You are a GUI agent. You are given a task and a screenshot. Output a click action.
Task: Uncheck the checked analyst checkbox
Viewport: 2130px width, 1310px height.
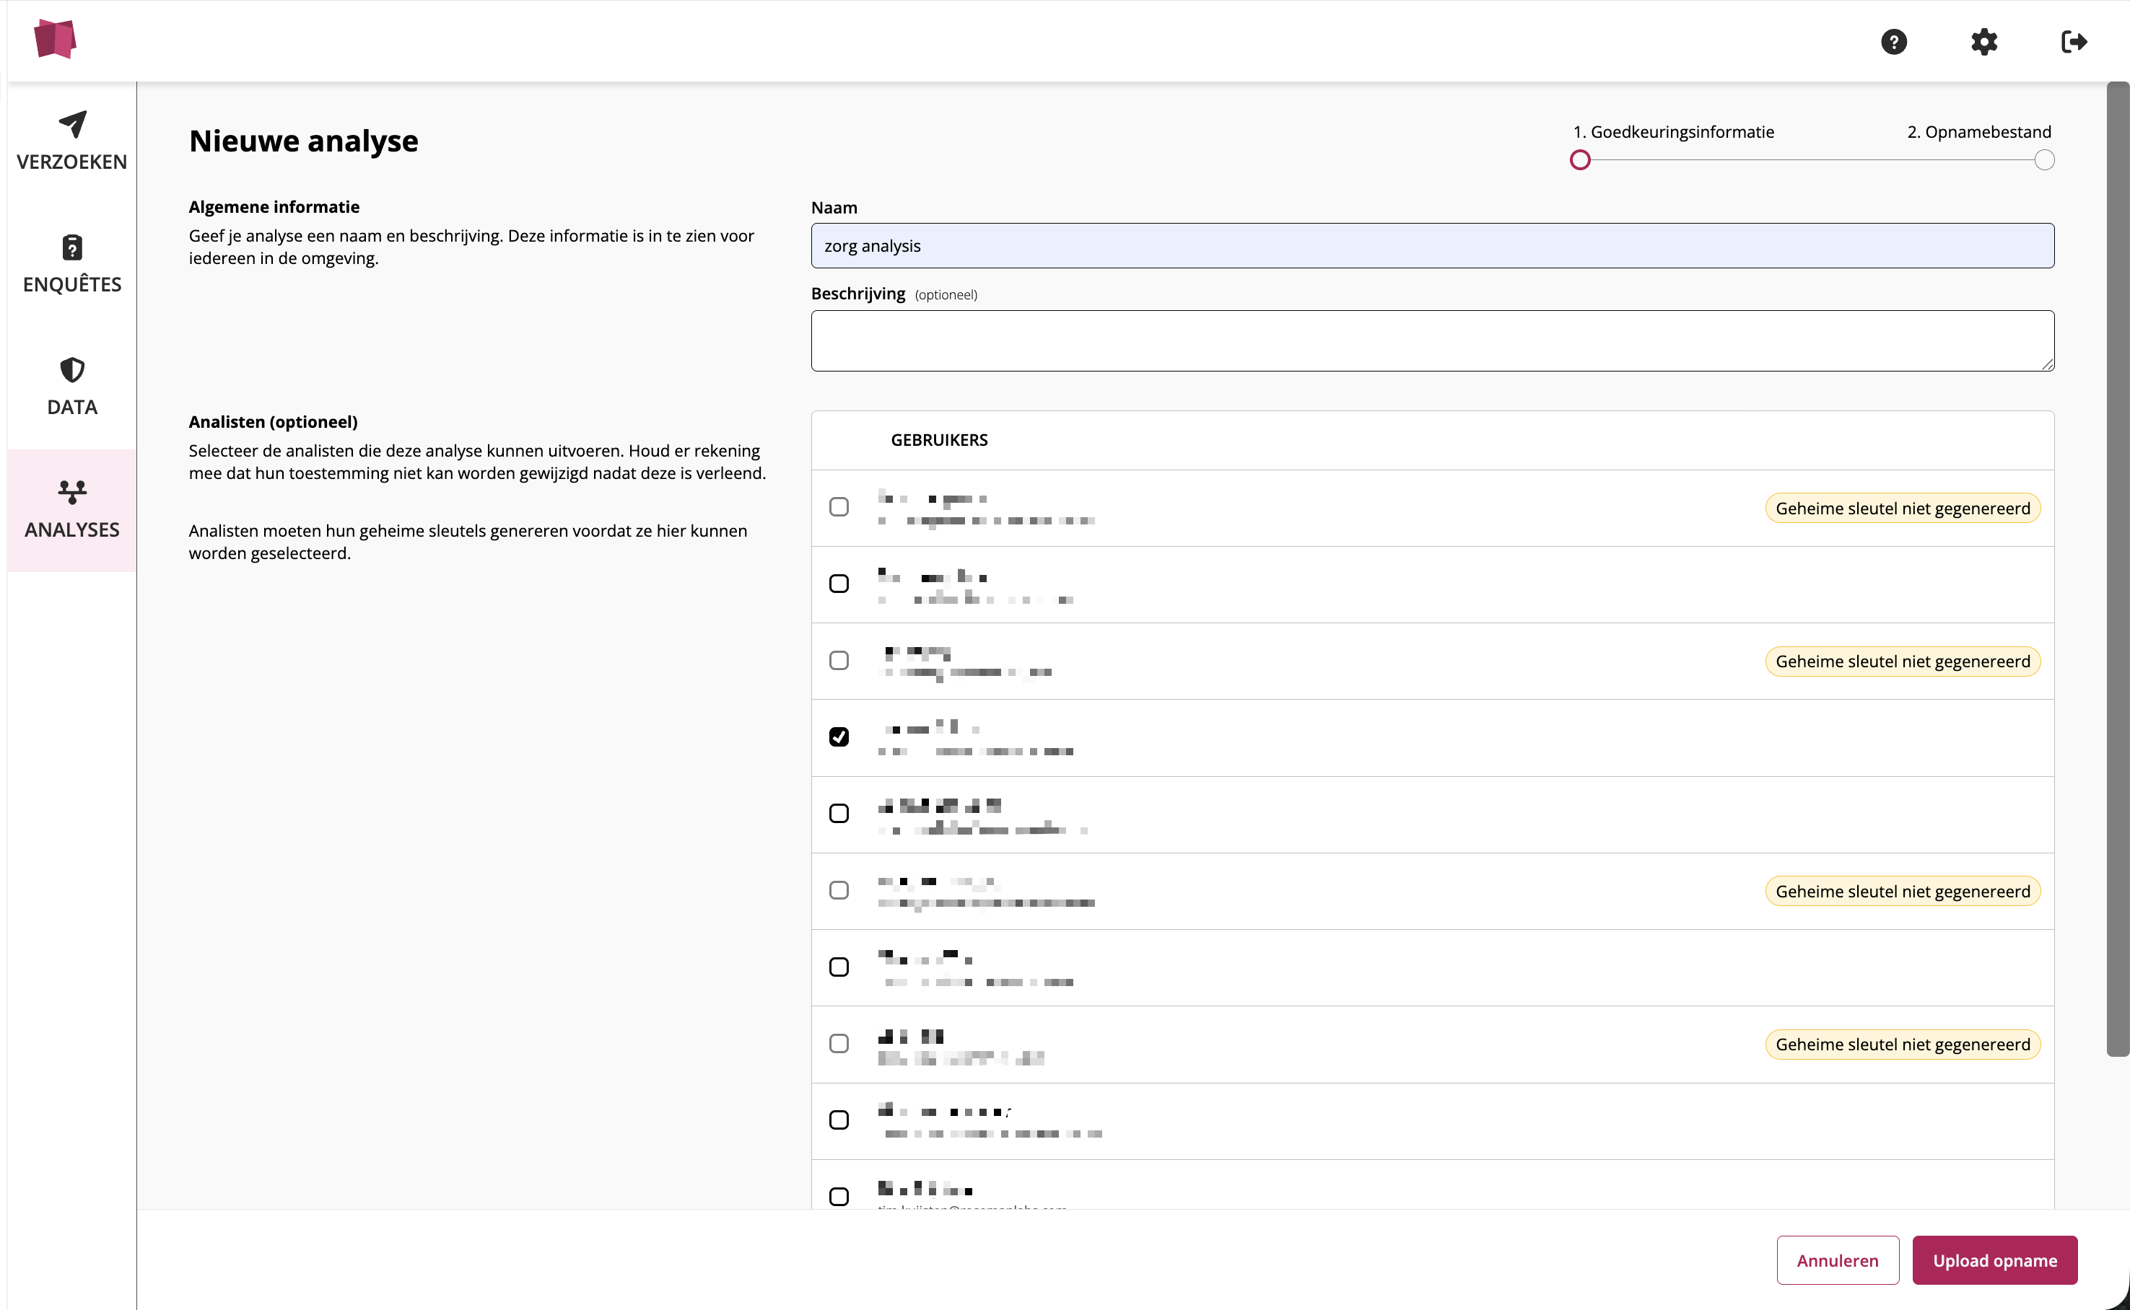click(838, 737)
